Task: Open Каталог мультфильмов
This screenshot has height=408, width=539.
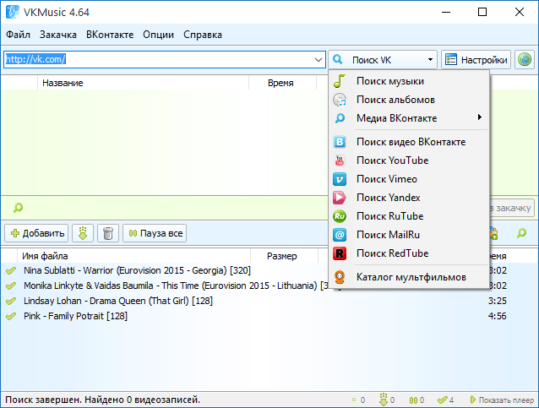Action: (411, 276)
